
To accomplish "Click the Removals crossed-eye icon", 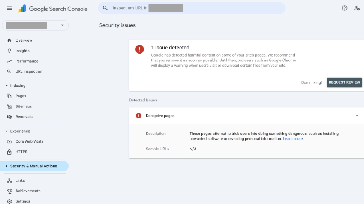I will coord(9,117).
